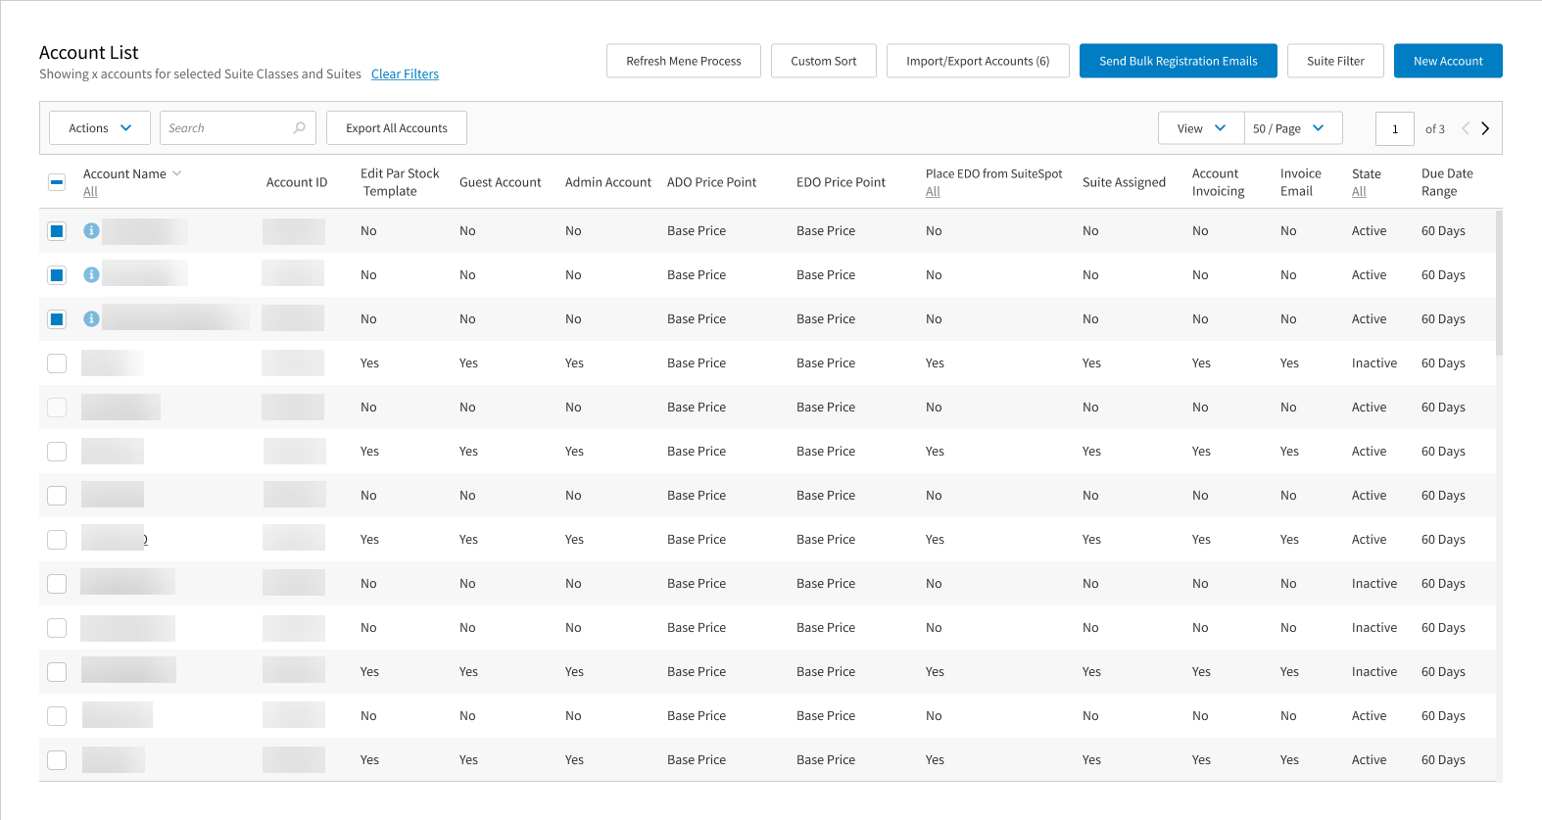Viewport: 1542px width, 820px height.
Task: Check the checkbox of the fifth account row
Action: (57, 408)
